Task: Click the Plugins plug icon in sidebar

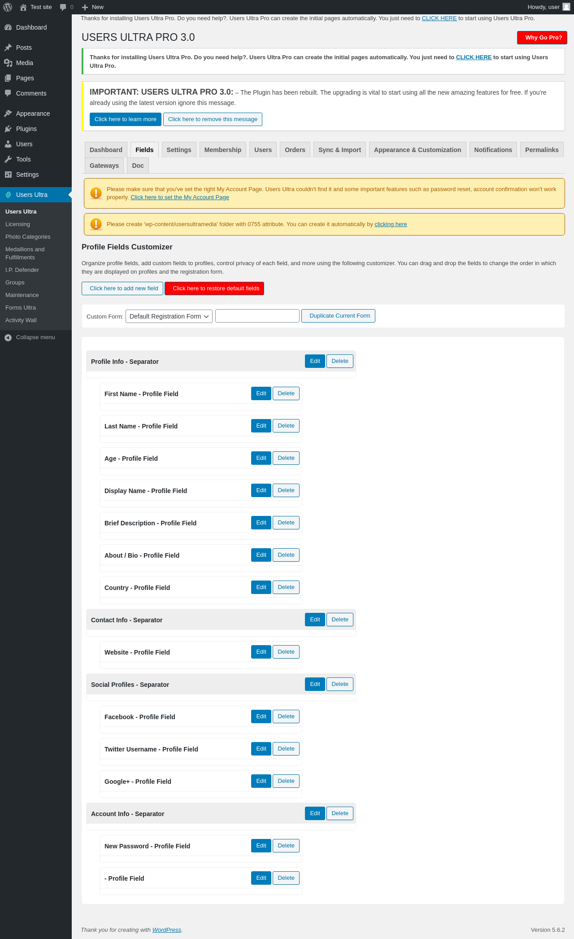Action: click(x=8, y=129)
